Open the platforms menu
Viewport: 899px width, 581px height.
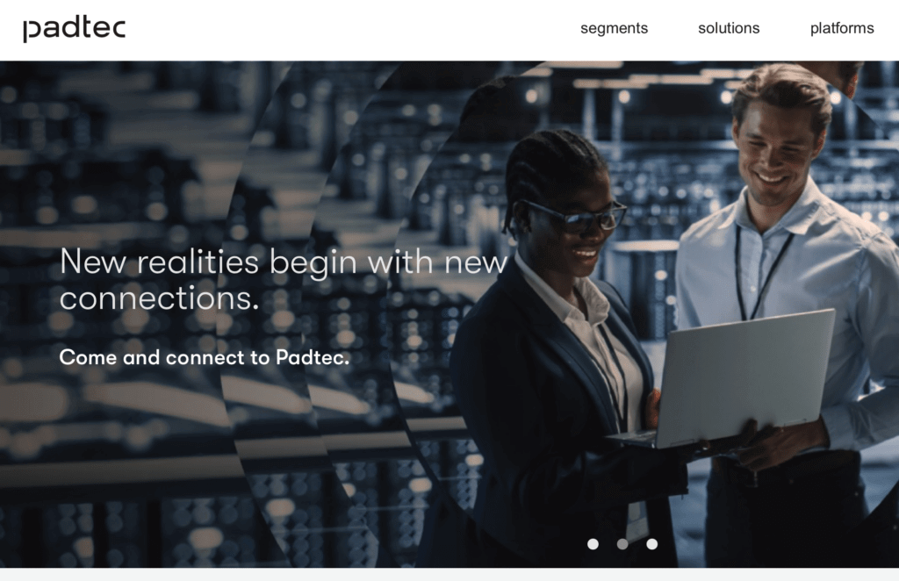(x=842, y=28)
